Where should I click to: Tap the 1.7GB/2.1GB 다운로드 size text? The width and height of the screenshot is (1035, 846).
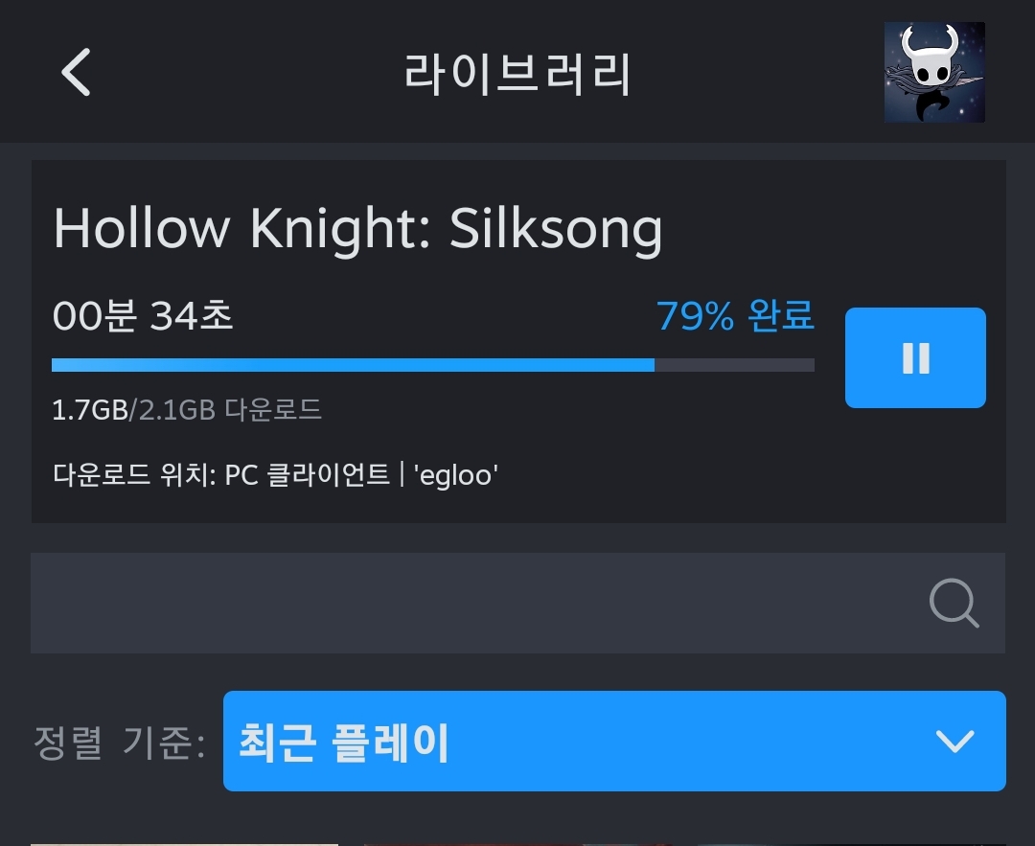point(186,410)
